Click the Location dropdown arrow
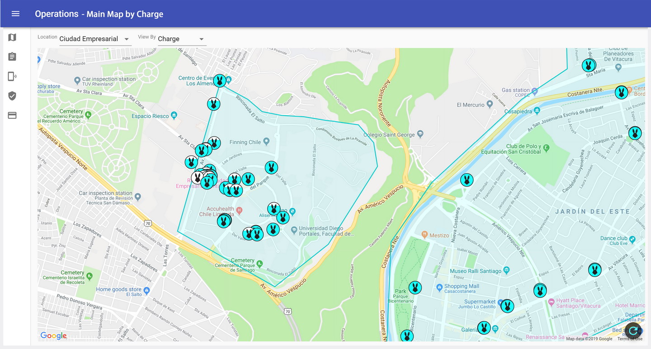The width and height of the screenshot is (651, 349). [127, 39]
